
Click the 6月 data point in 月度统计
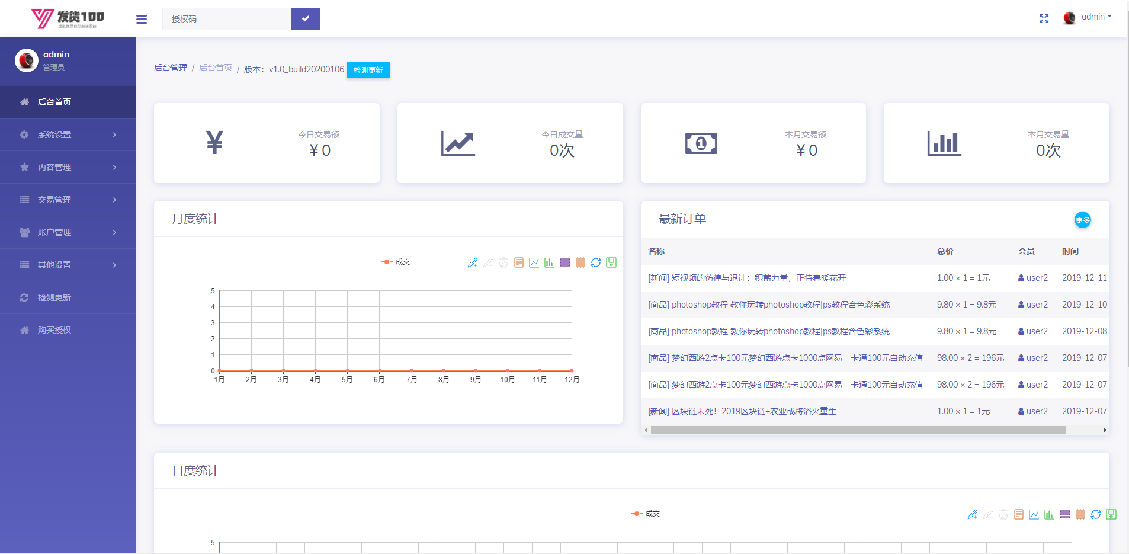click(379, 371)
